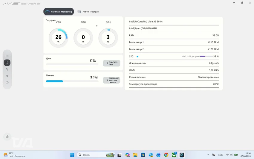Open File Explorer from taskbar

tap(135, 155)
